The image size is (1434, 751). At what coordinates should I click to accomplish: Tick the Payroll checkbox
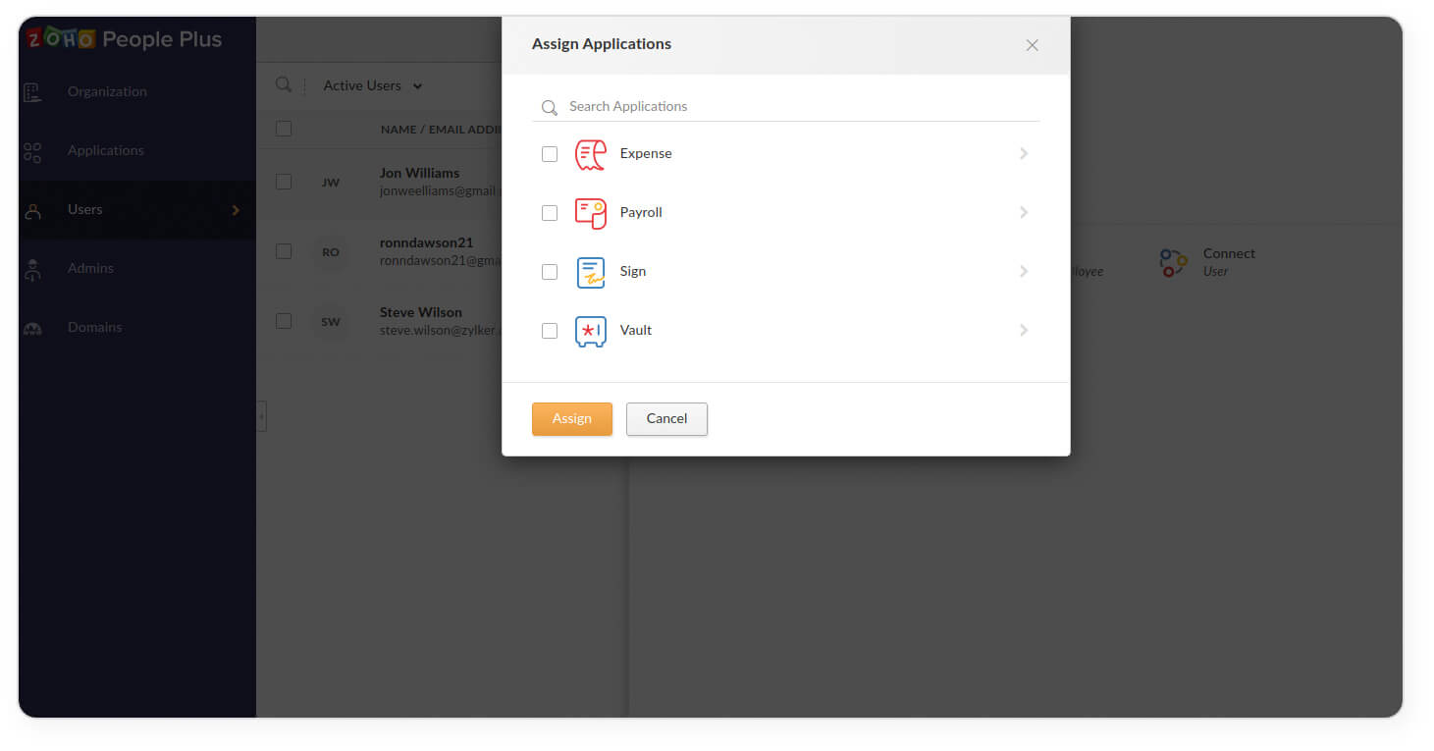[x=550, y=213]
